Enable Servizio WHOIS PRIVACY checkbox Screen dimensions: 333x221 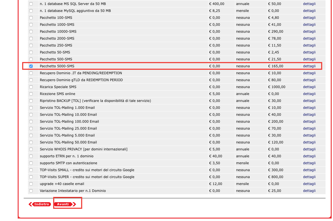point(31,149)
